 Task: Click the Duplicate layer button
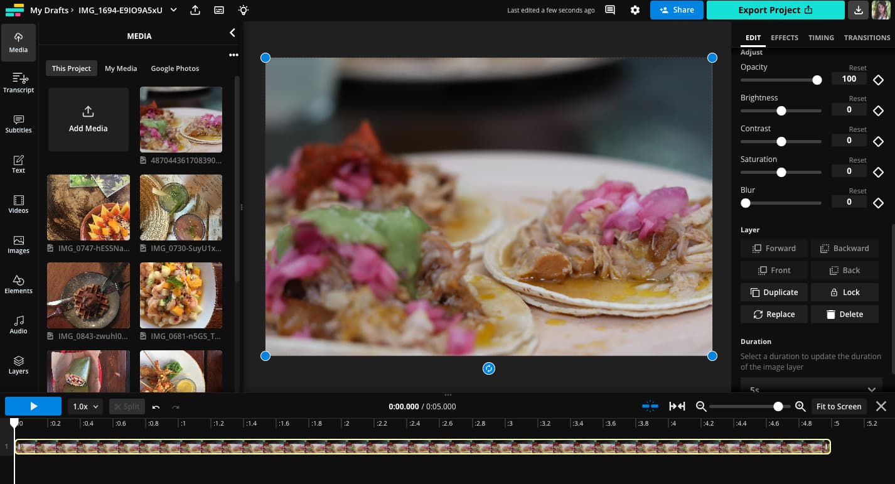pos(774,293)
